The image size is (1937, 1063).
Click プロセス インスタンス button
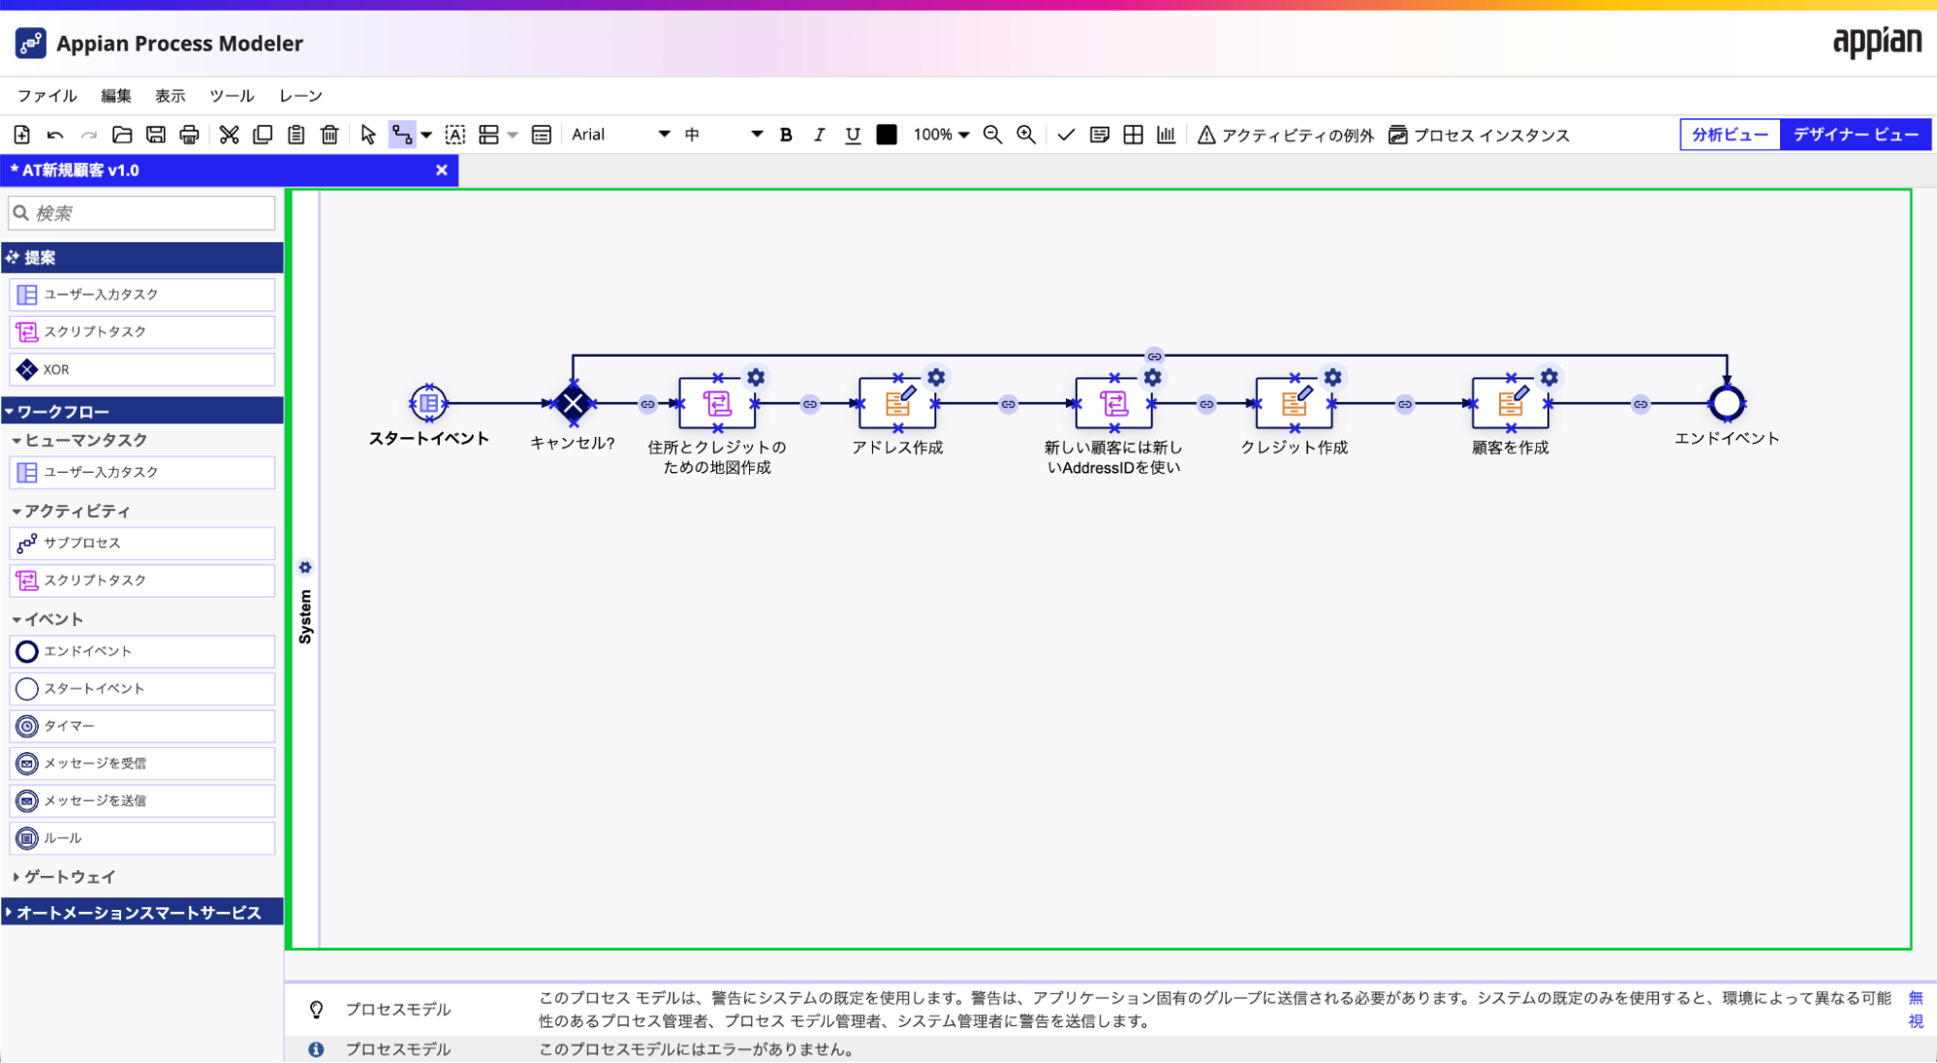(1479, 135)
